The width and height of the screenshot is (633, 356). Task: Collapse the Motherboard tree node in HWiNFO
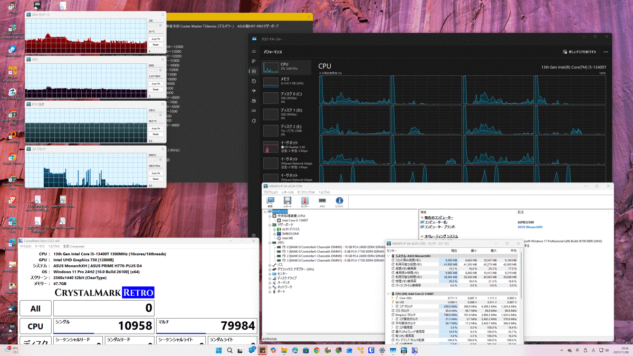[270, 225]
